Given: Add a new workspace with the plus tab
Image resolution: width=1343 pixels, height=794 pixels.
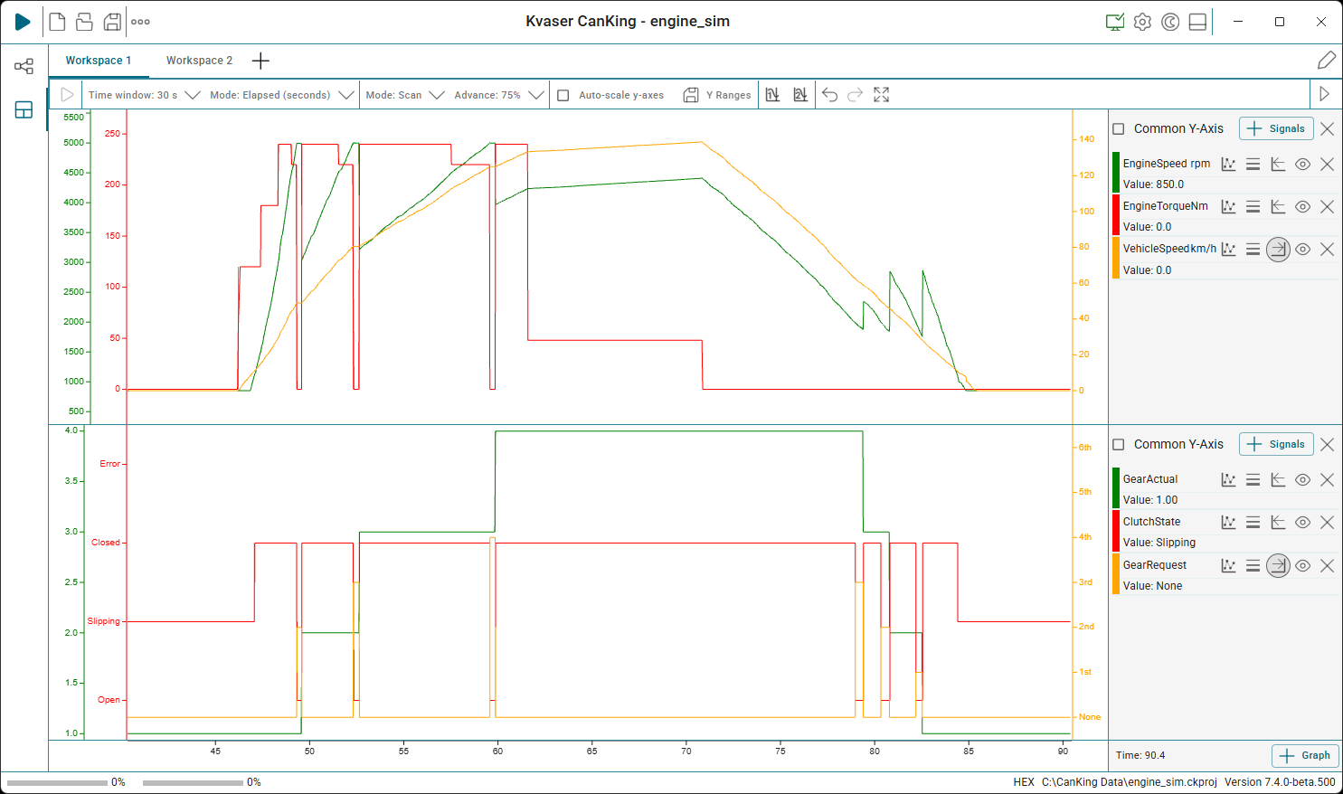Looking at the screenshot, I should point(260,60).
